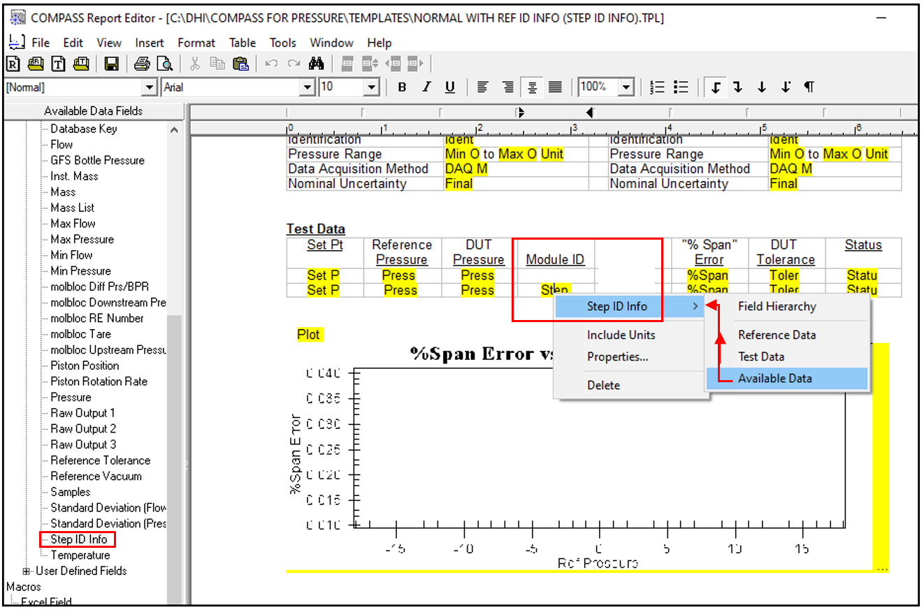Open Print Preview magnifier icon
Viewport: 924px width, 610px height.
point(164,64)
